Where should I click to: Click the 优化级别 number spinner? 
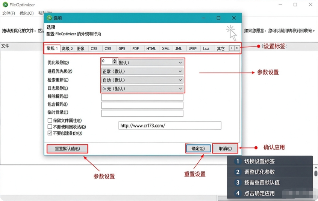[115, 61]
